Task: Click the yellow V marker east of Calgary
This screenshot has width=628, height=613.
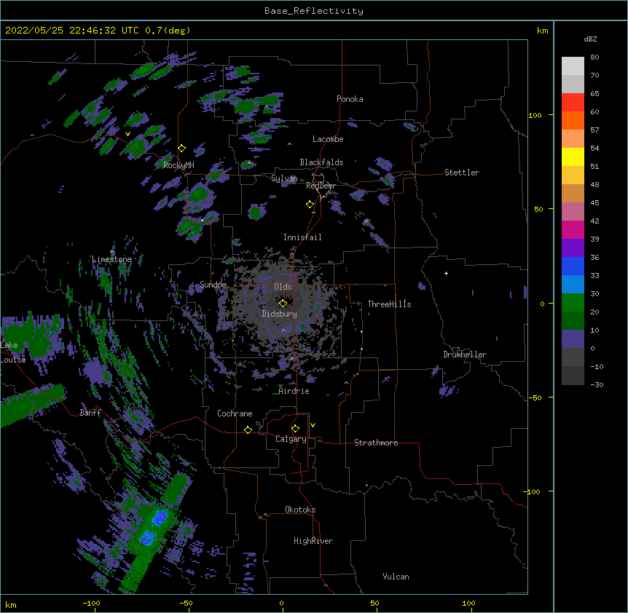Action: tap(313, 425)
